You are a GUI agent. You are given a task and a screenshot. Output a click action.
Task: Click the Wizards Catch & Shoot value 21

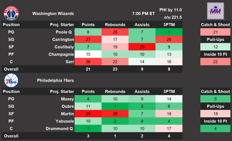(x=215, y=32)
